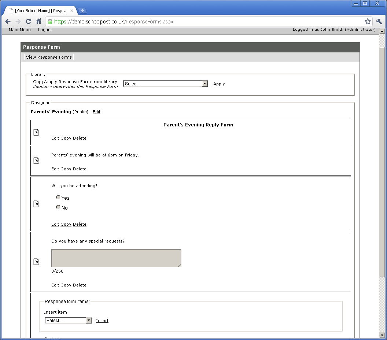The width and height of the screenshot is (387, 340).
Task: Open a new browser tab with the plus icon
Action: pyautogui.click(x=82, y=11)
